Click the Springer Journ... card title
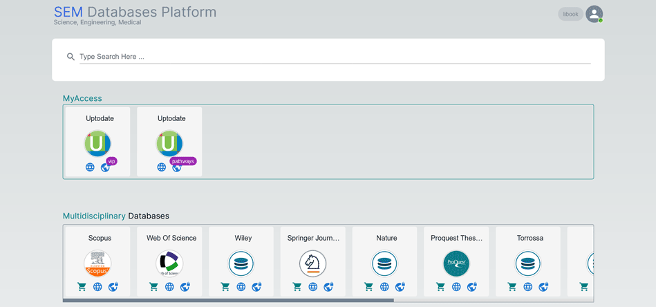The width and height of the screenshot is (656, 307). (x=313, y=239)
